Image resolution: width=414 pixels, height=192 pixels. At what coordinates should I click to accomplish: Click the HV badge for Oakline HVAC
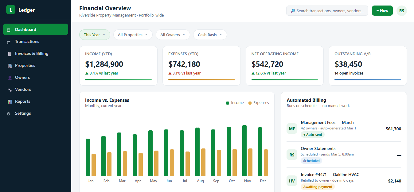coord(292,181)
